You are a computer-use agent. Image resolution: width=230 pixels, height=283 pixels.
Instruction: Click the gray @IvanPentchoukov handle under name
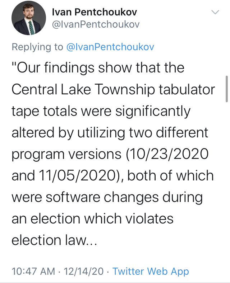pyautogui.click(x=96, y=24)
